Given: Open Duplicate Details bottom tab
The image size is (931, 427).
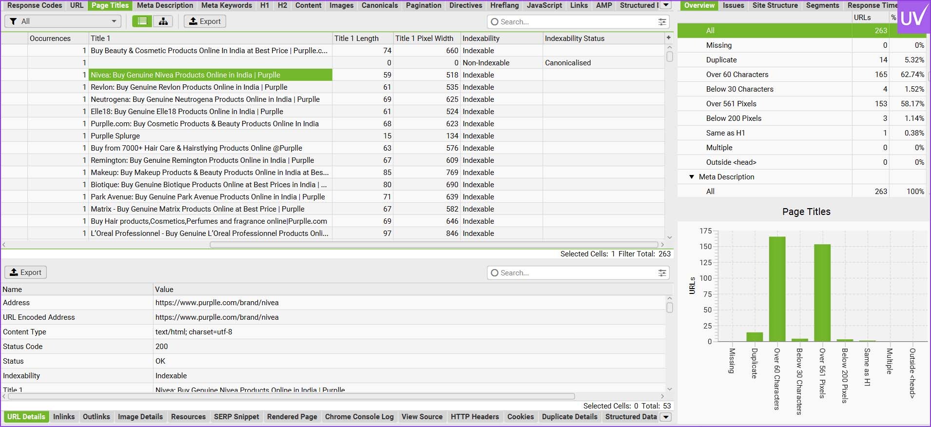Looking at the screenshot, I should (569, 417).
